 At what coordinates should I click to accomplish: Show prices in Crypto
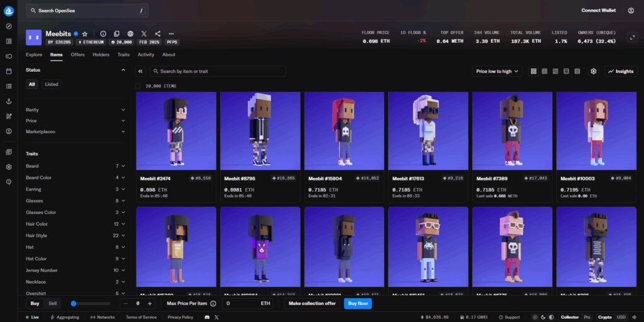click(x=604, y=317)
